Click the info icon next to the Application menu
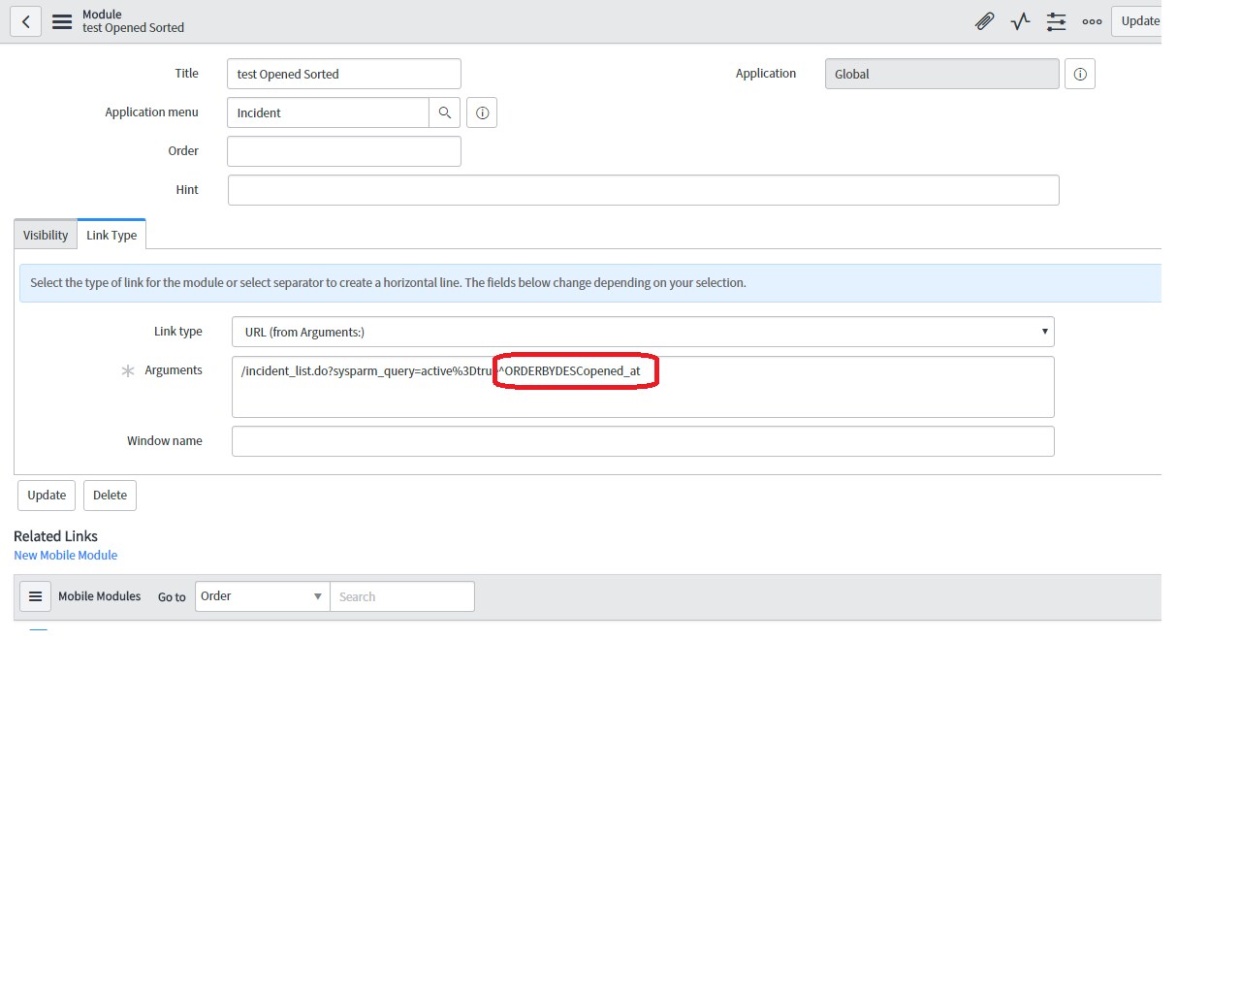This screenshot has width=1241, height=993. coord(482,112)
